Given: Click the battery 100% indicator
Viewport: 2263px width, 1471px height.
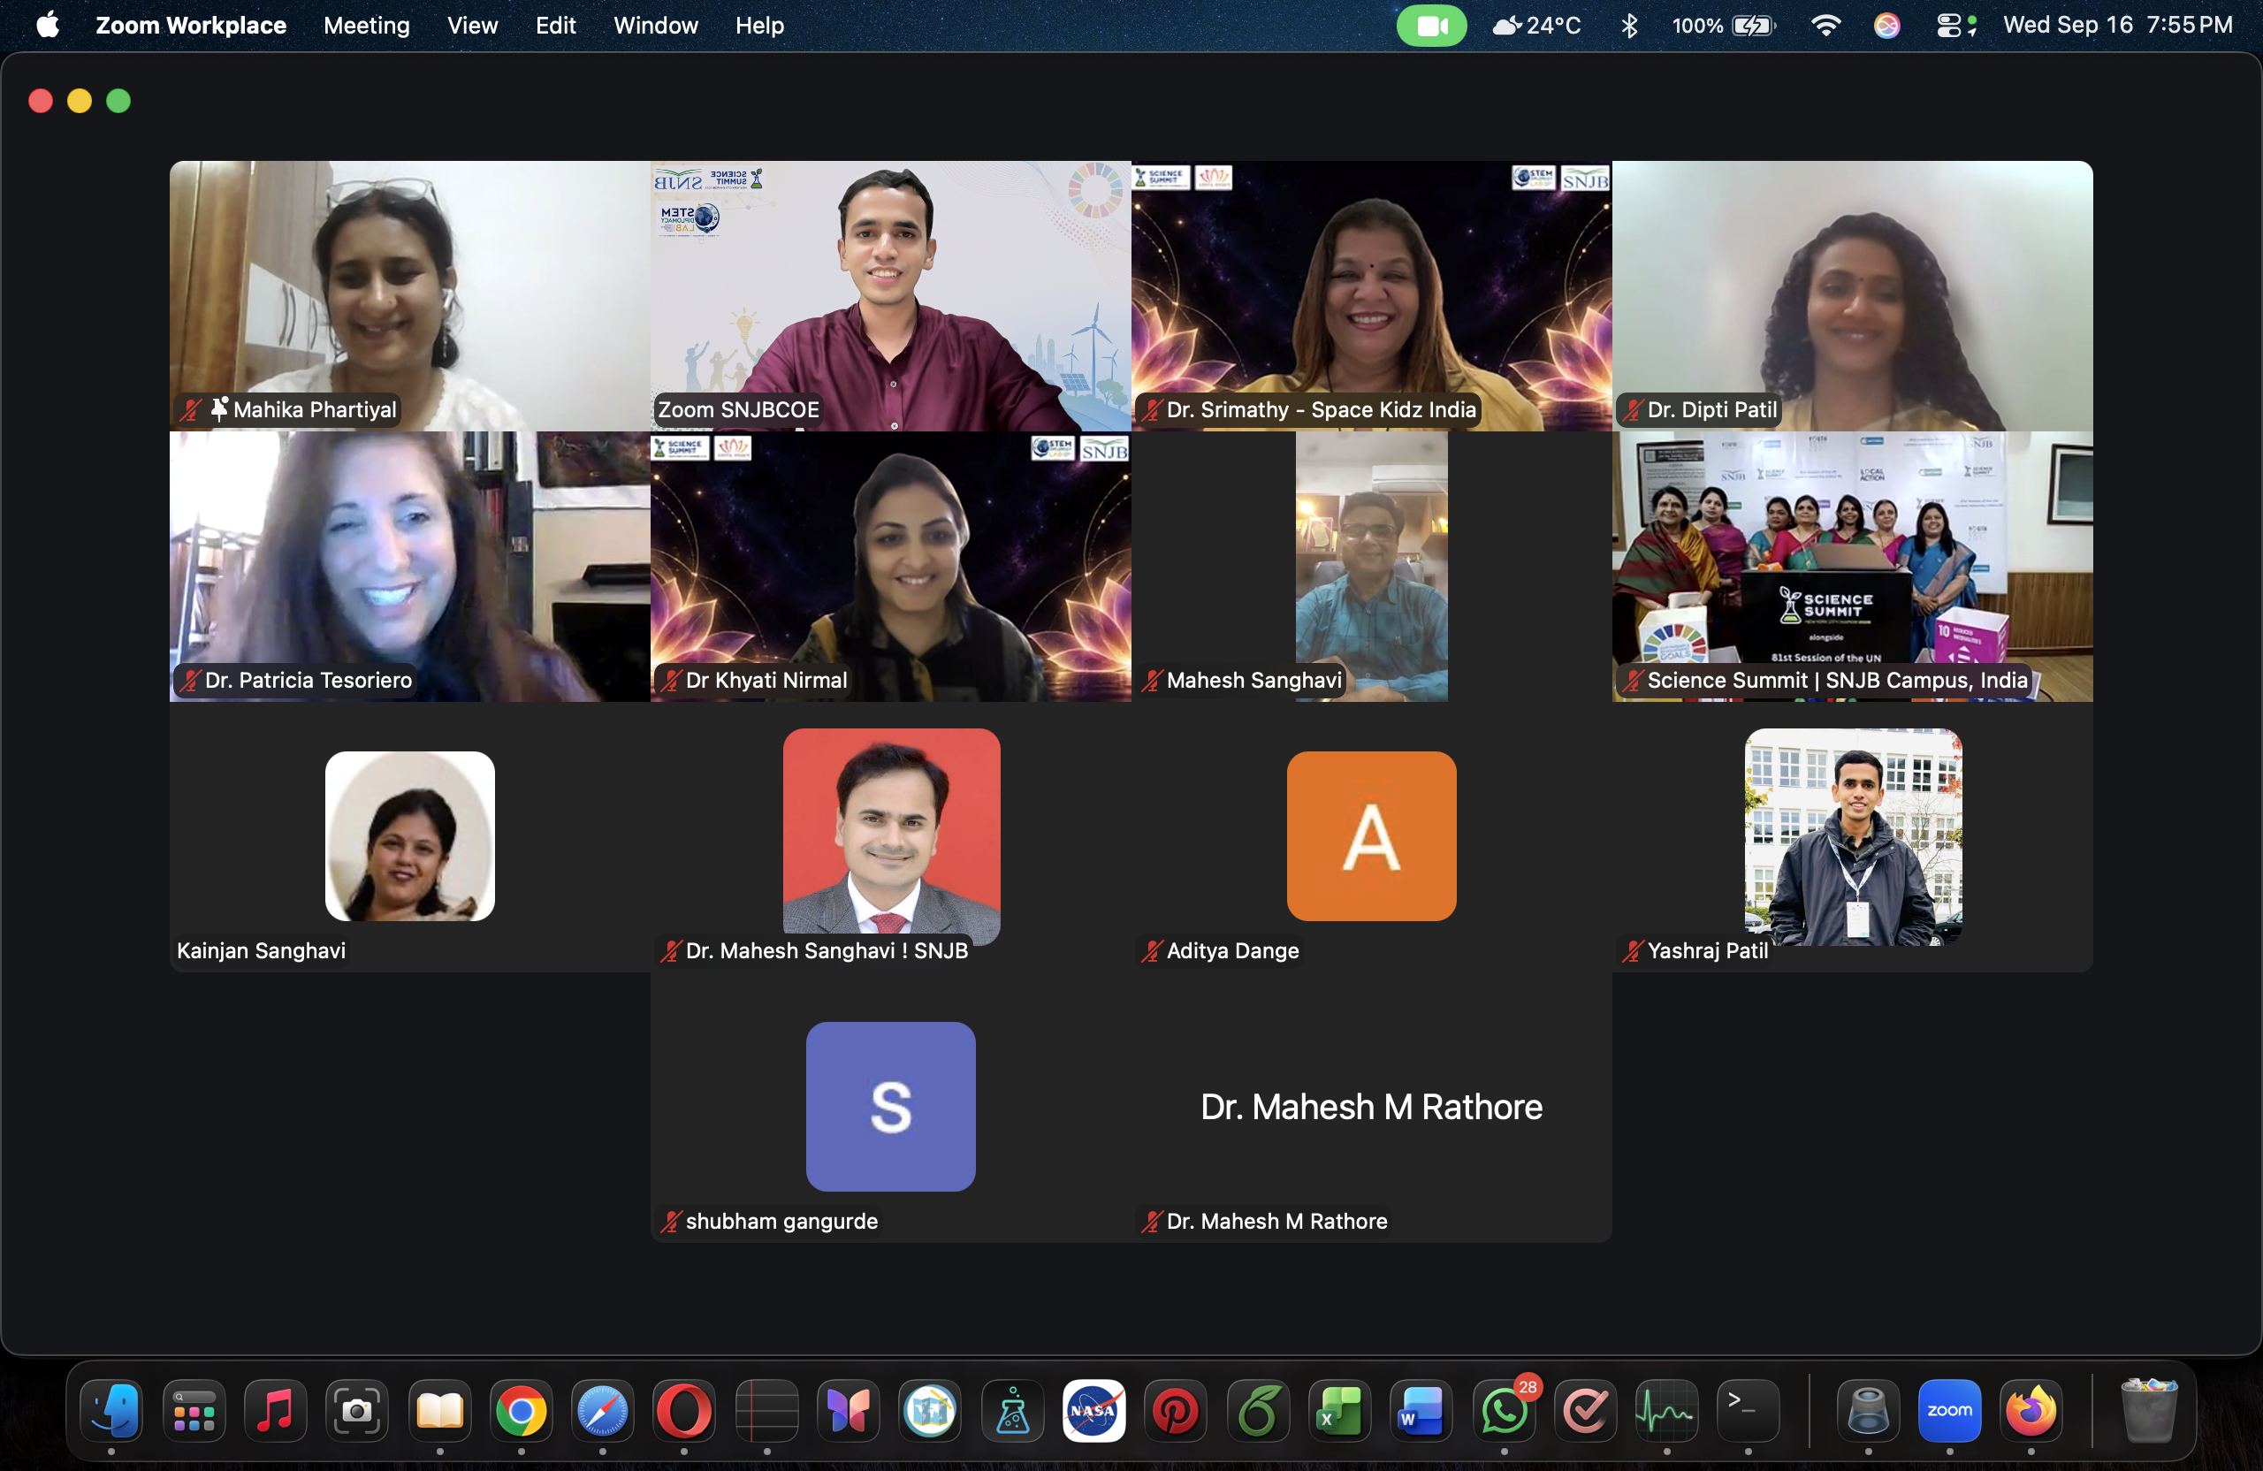Looking at the screenshot, I should pos(1724,26).
